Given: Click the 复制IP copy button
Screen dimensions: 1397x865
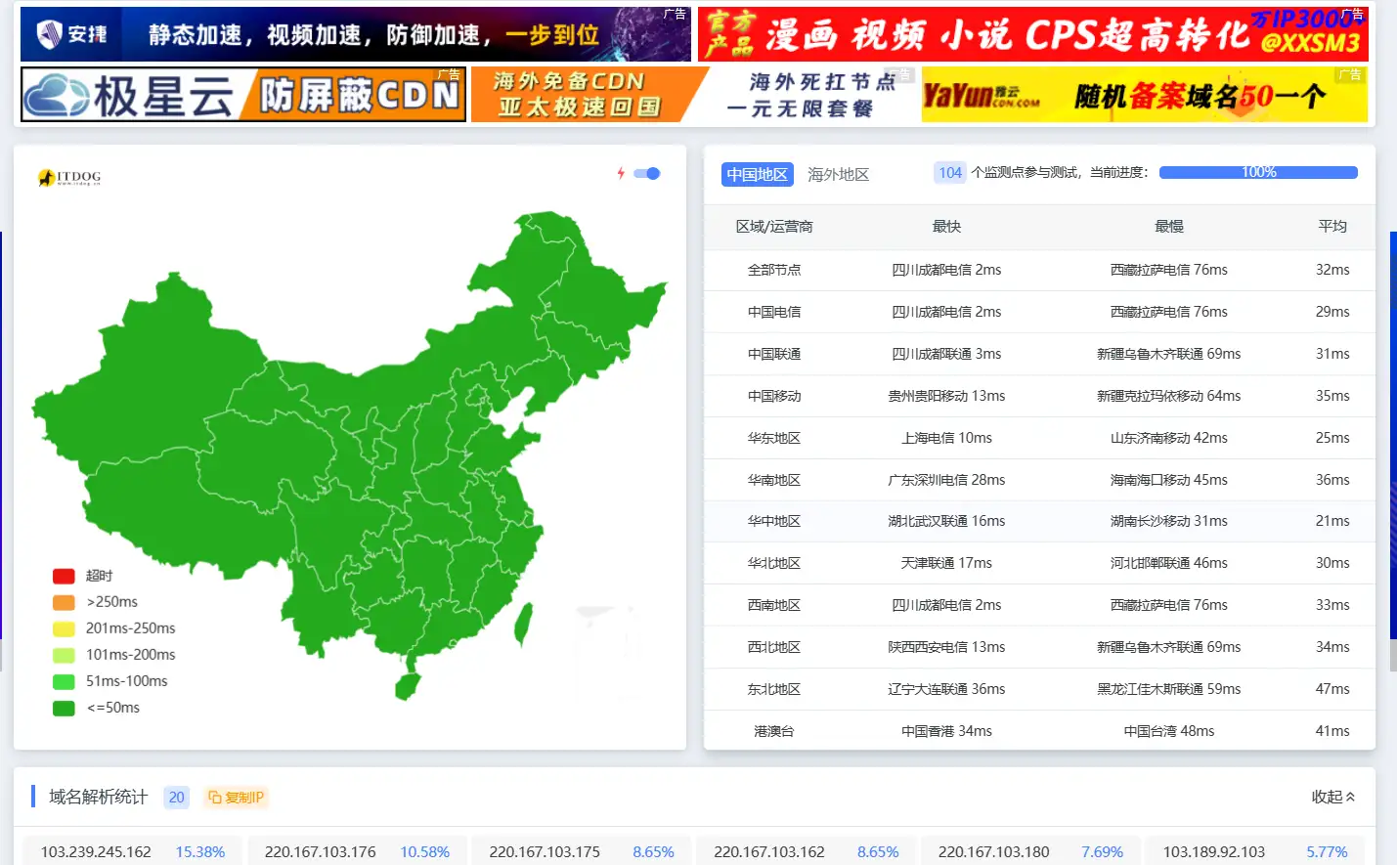Looking at the screenshot, I should point(236,798).
